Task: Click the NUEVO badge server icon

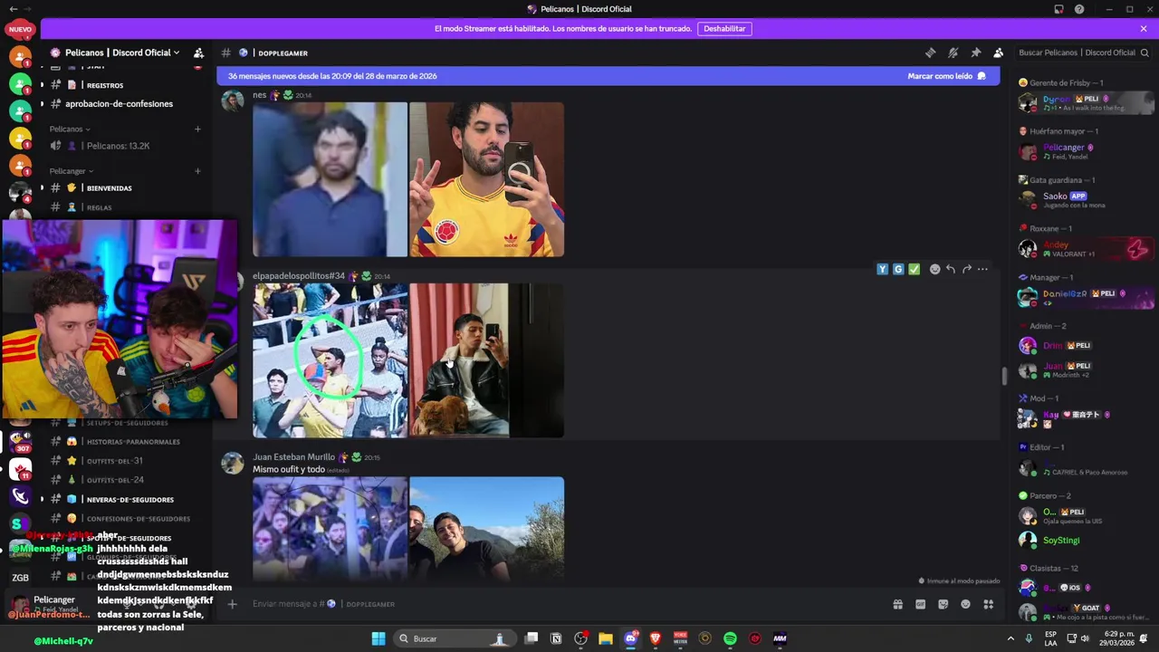Action: point(20,29)
